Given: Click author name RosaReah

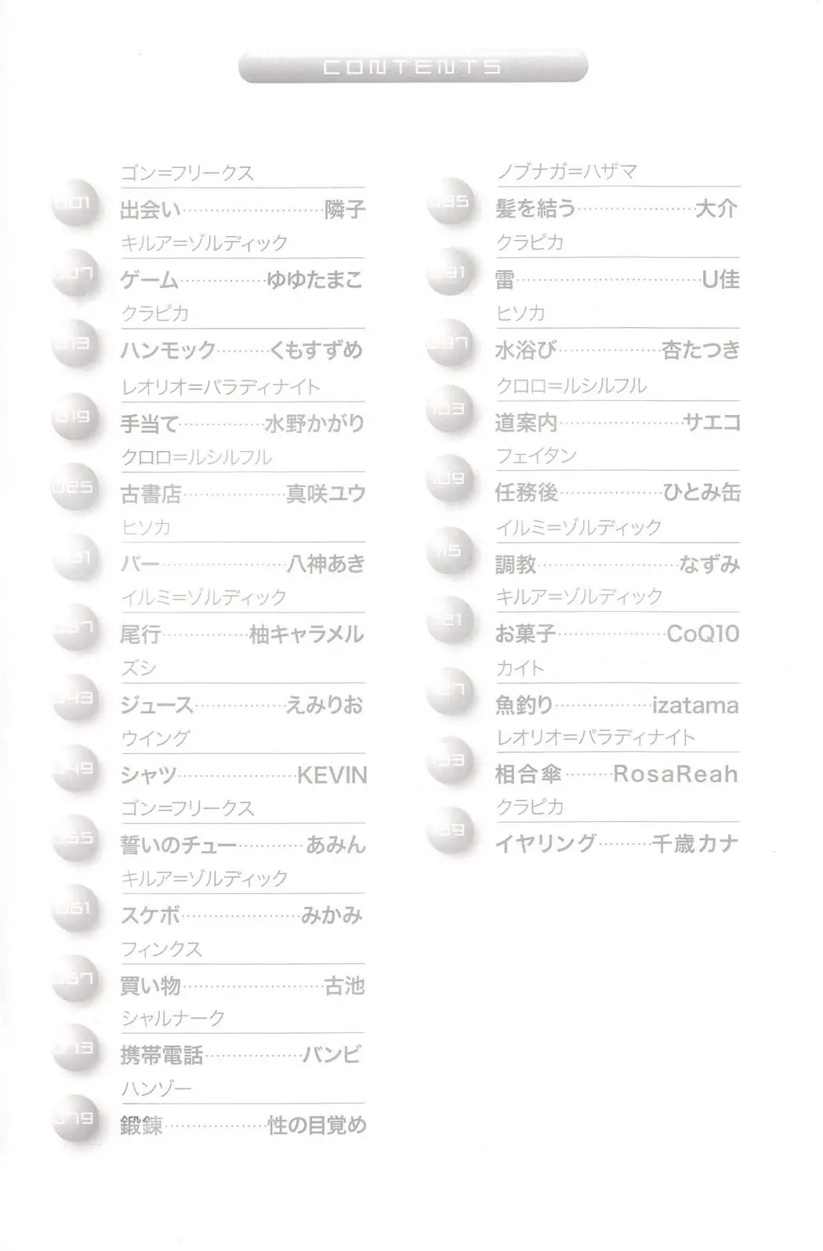Looking at the screenshot, I should [676, 774].
